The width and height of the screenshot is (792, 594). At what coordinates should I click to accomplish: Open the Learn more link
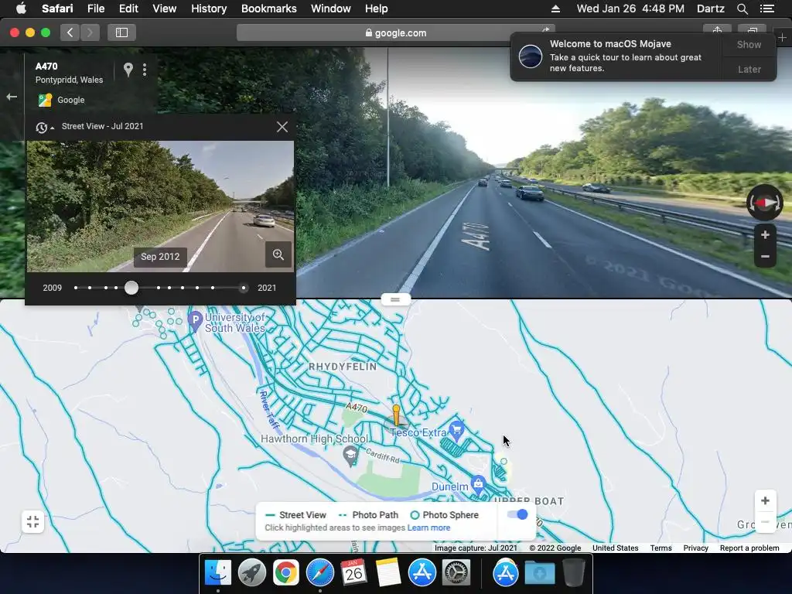pyautogui.click(x=428, y=527)
